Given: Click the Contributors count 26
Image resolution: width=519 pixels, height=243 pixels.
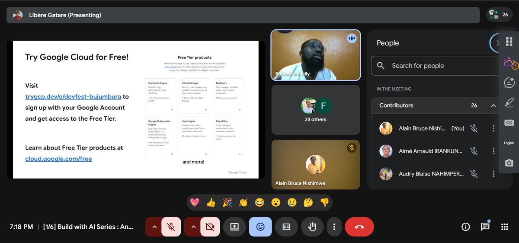Looking at the screenshot, I should pyautogui.click(x=474, y=106).
